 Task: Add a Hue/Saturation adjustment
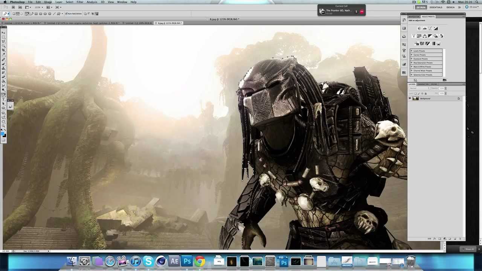point(419,36)
